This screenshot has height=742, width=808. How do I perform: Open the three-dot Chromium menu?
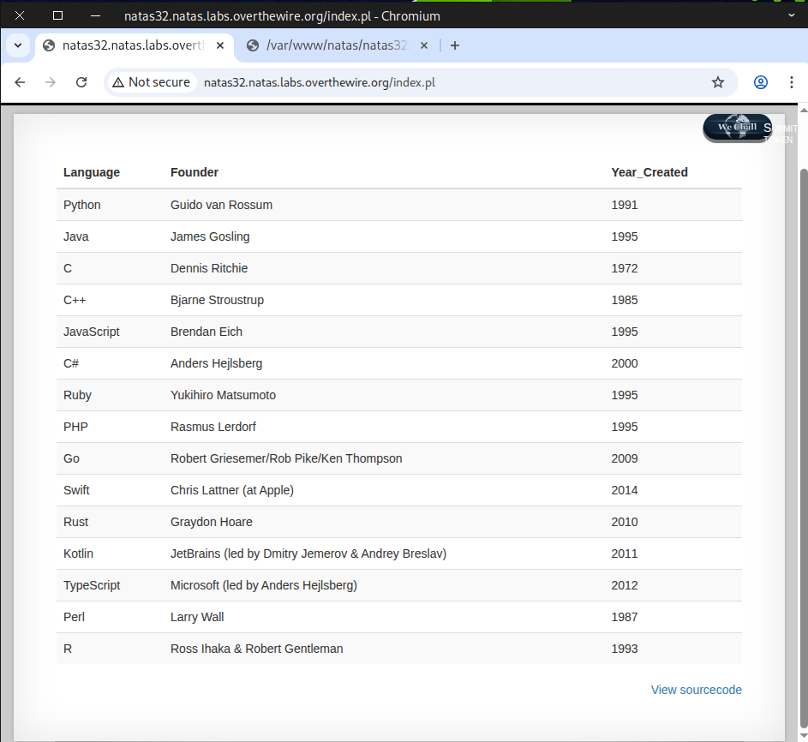(x=790, y=82)
